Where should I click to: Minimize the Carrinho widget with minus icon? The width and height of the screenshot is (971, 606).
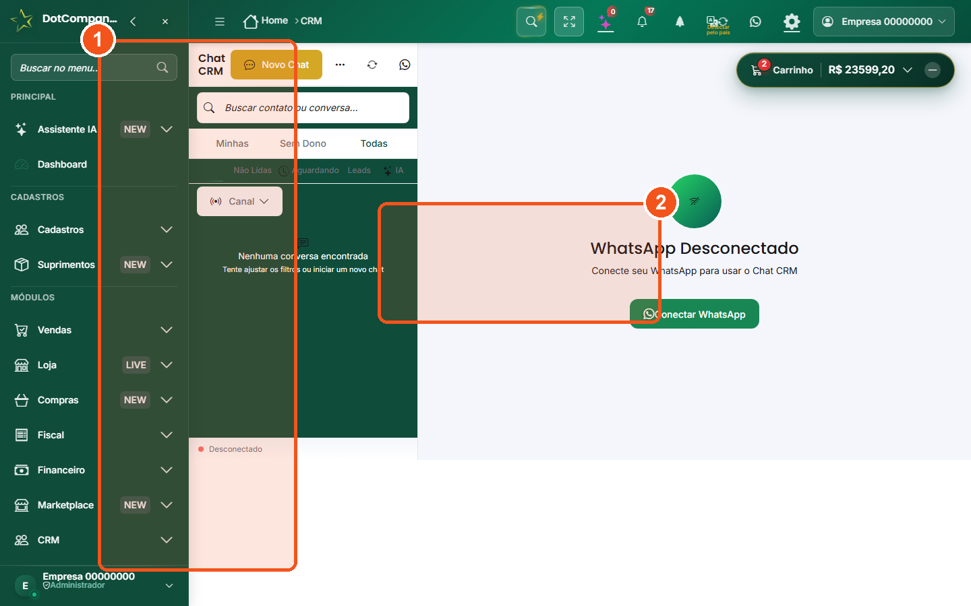(933, 70)
